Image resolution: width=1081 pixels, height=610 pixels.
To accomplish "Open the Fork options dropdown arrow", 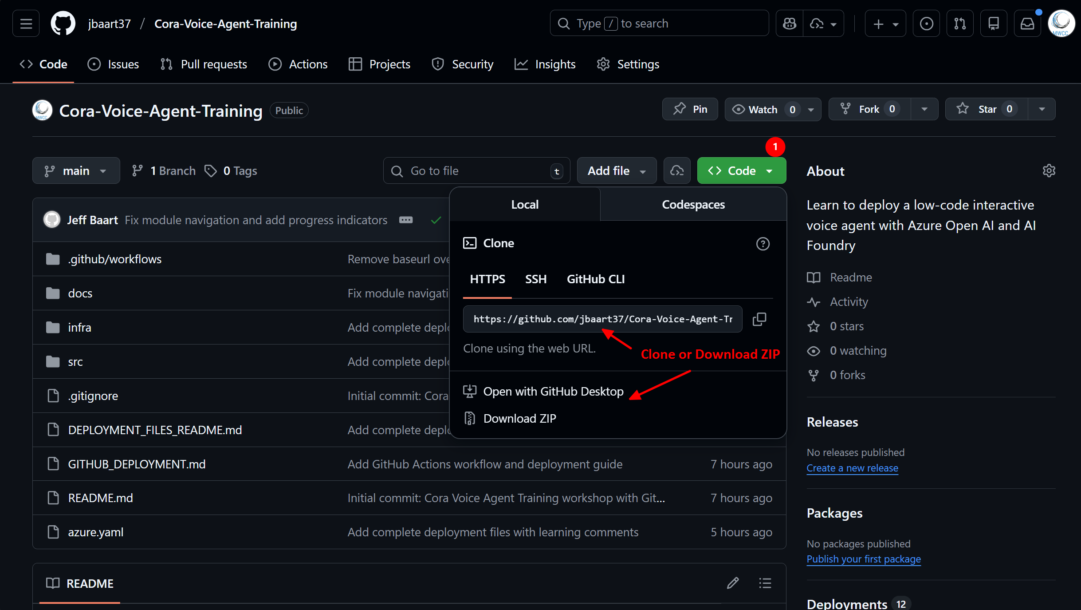I will pos(924,109).
